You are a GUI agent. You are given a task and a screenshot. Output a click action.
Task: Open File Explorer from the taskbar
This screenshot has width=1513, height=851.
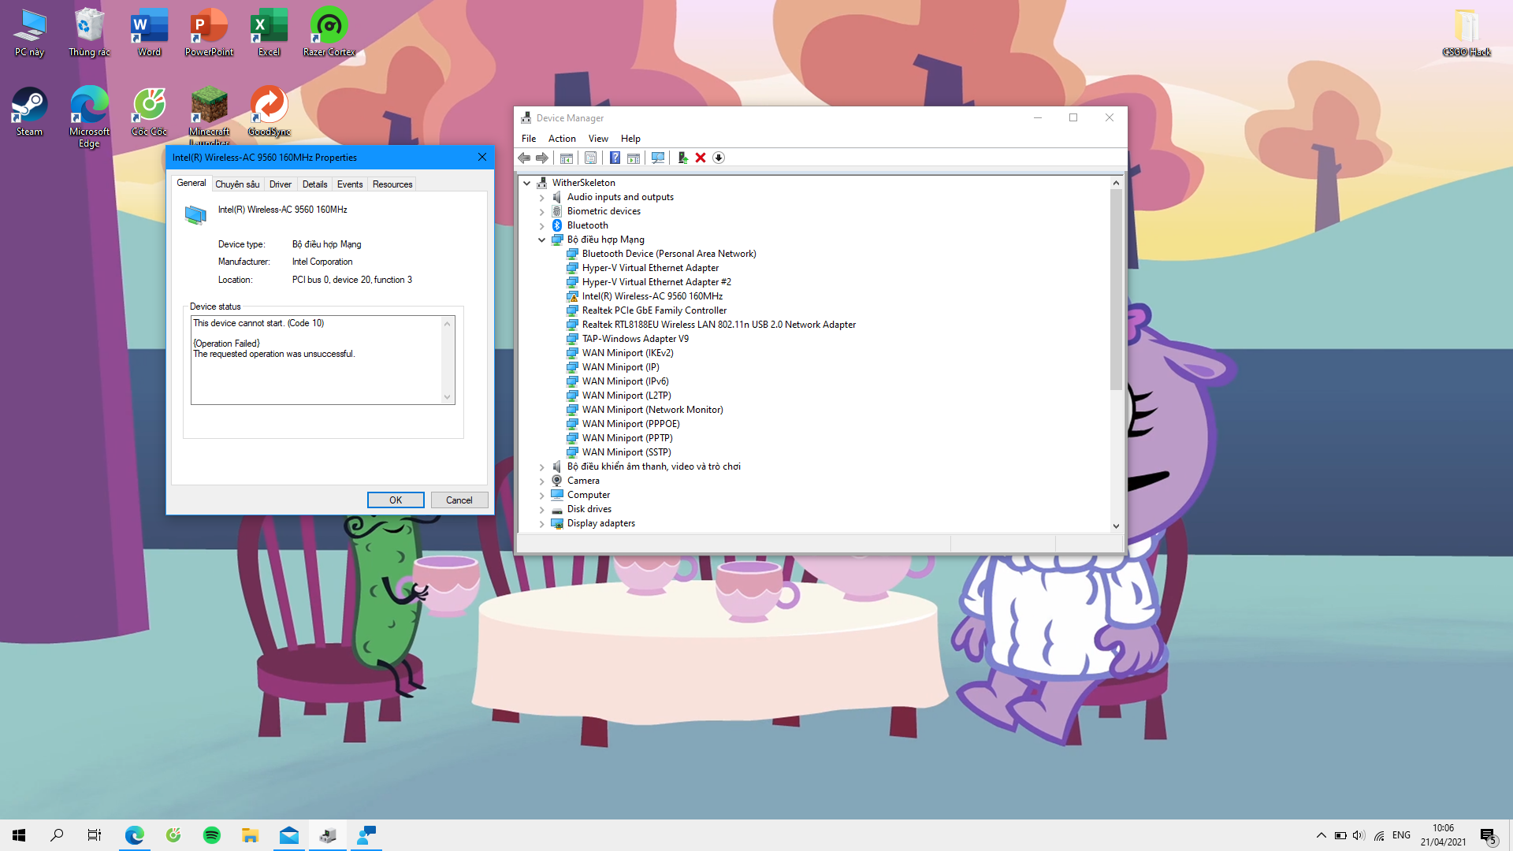tap(251, 835)
